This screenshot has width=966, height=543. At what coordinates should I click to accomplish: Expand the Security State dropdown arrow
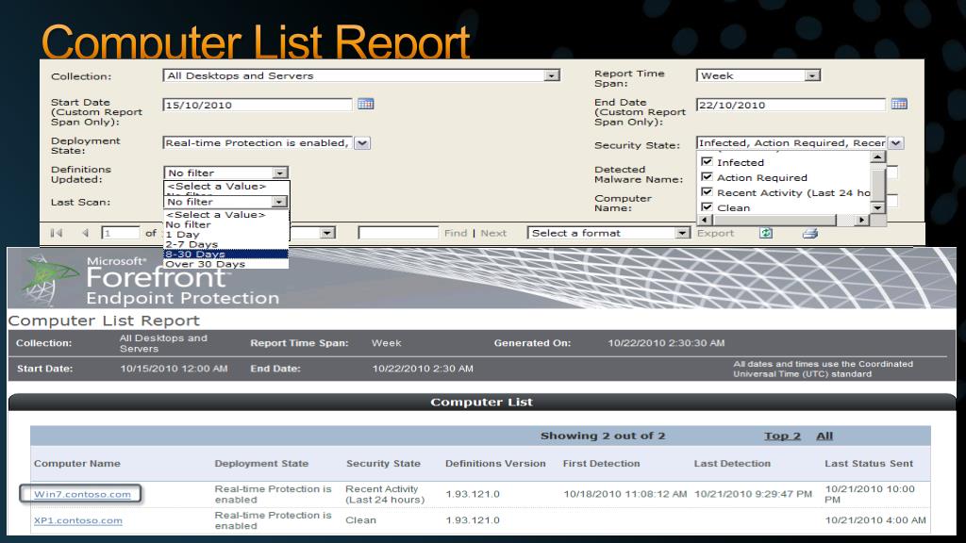[896, 143]
